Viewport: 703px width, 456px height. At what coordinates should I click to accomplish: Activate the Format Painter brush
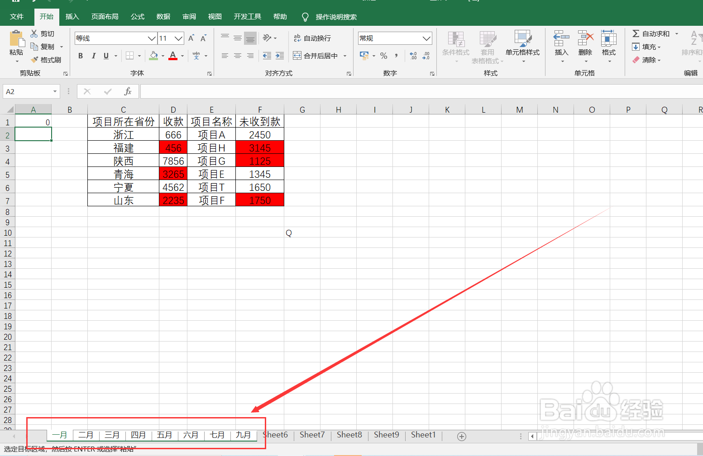pos(34,60)
